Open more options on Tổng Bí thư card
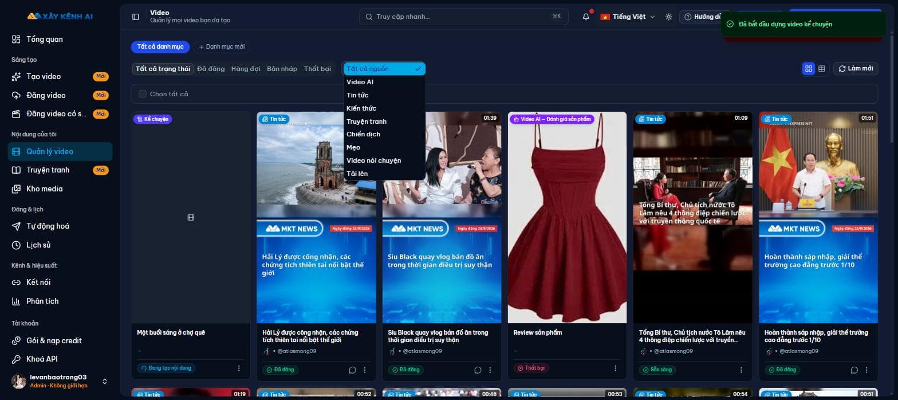 (x=741, y=370)
